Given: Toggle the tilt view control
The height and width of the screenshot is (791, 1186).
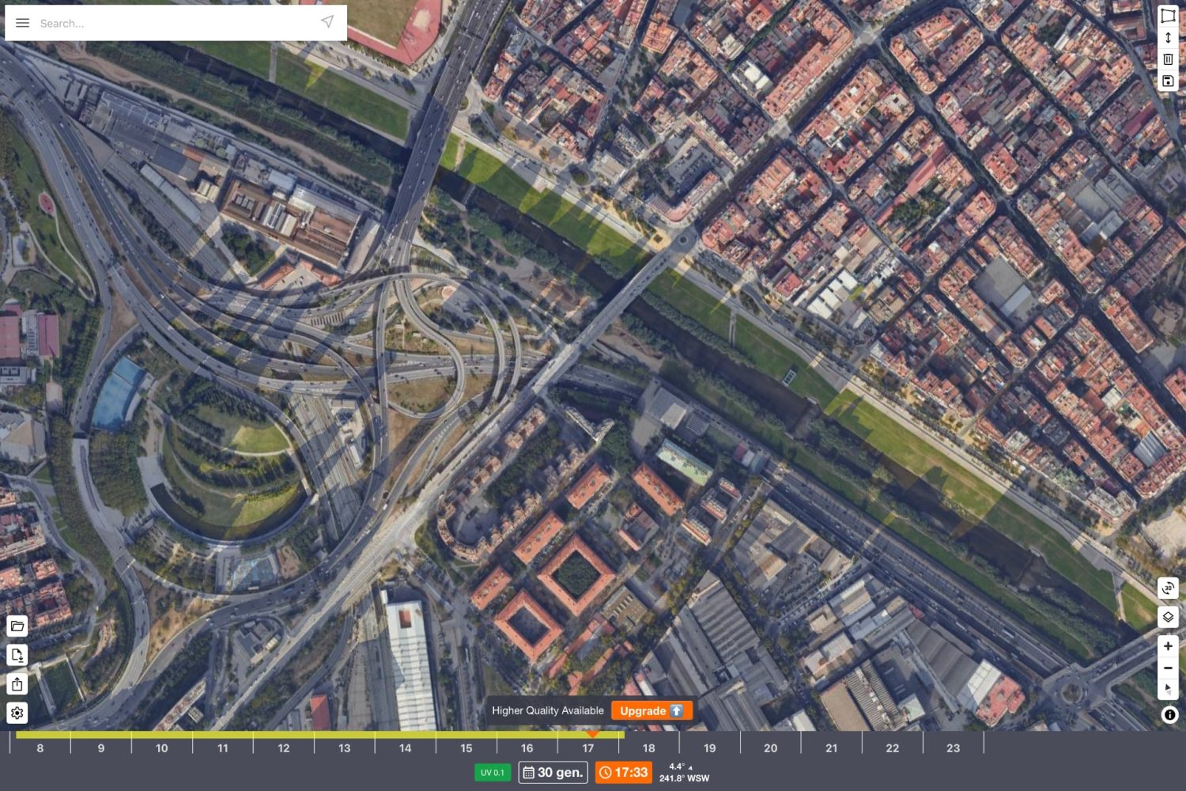Looking at the screenshot, I should click(1168, 689).
